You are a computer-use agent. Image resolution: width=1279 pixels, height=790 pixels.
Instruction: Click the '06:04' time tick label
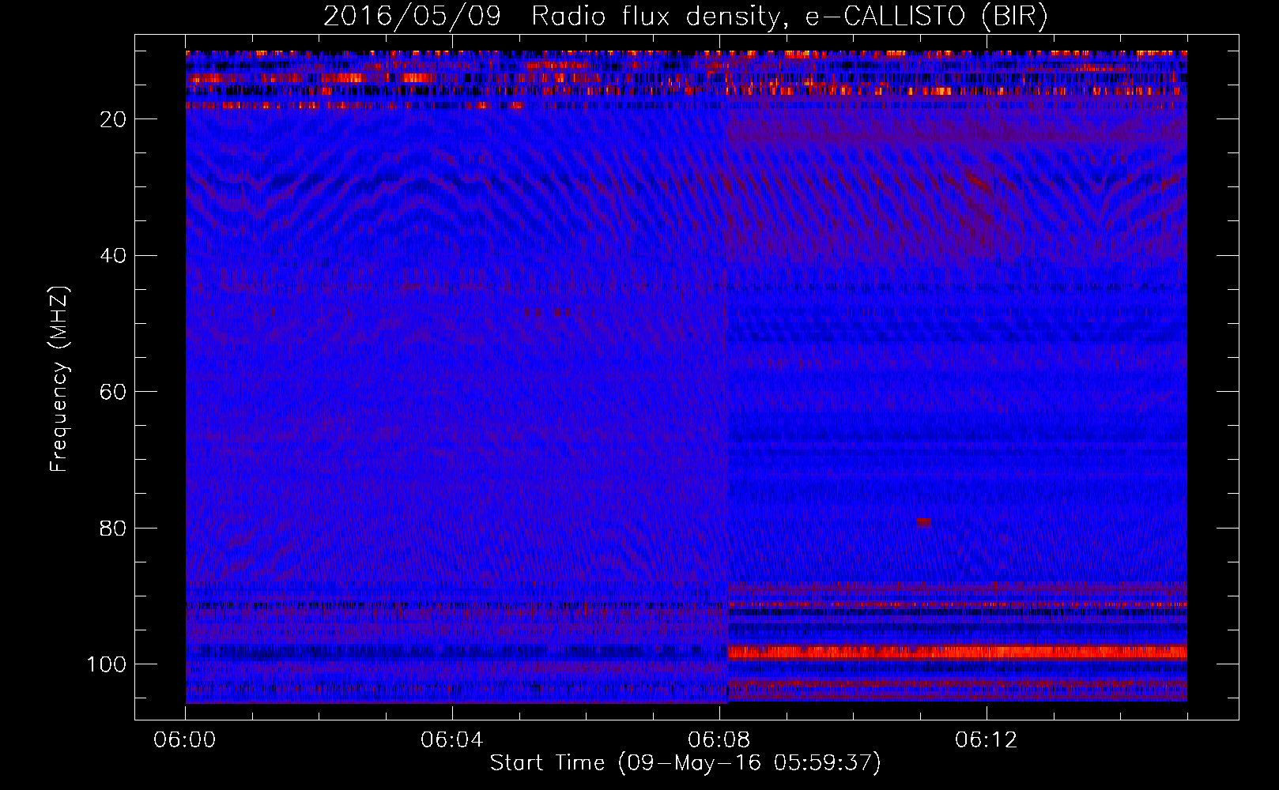tap(452, 740)
